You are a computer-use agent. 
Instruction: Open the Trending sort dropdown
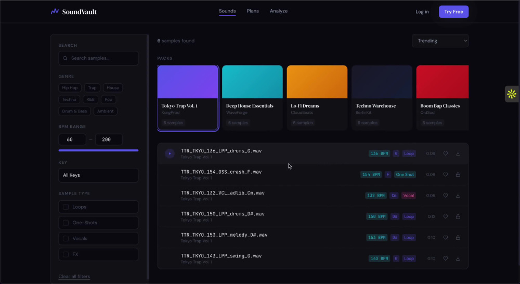coord(440,41)
